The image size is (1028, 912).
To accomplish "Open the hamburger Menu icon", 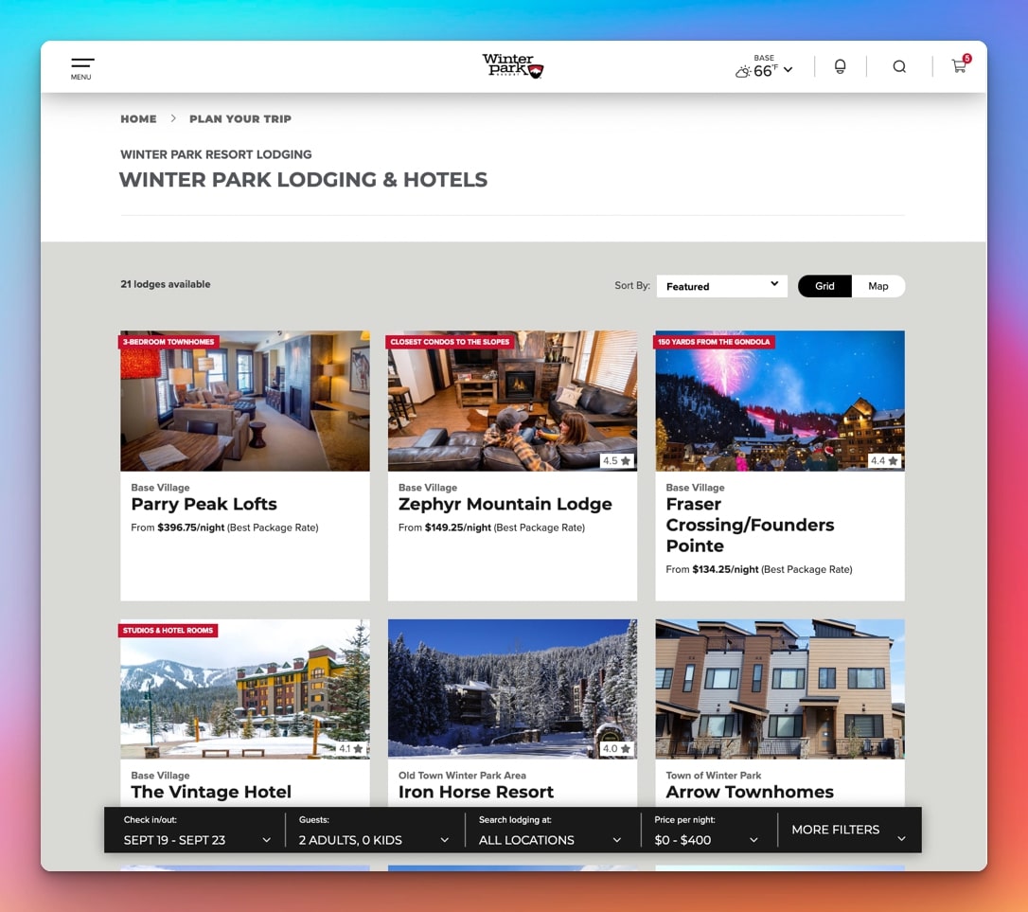I will tap(82, 67).
